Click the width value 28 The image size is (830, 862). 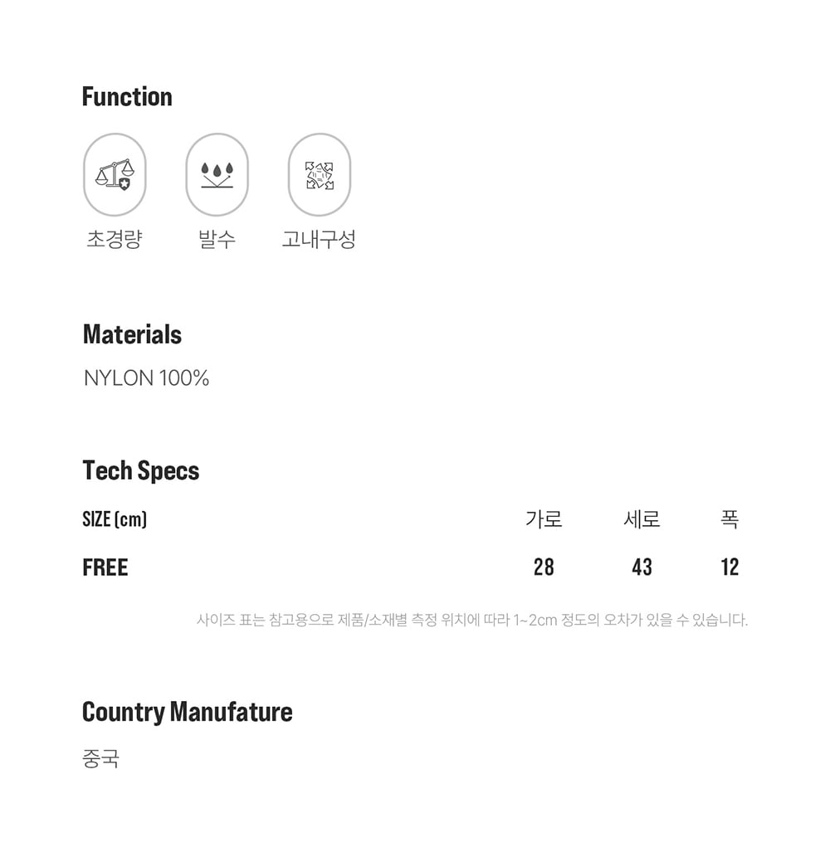(544, 567)
